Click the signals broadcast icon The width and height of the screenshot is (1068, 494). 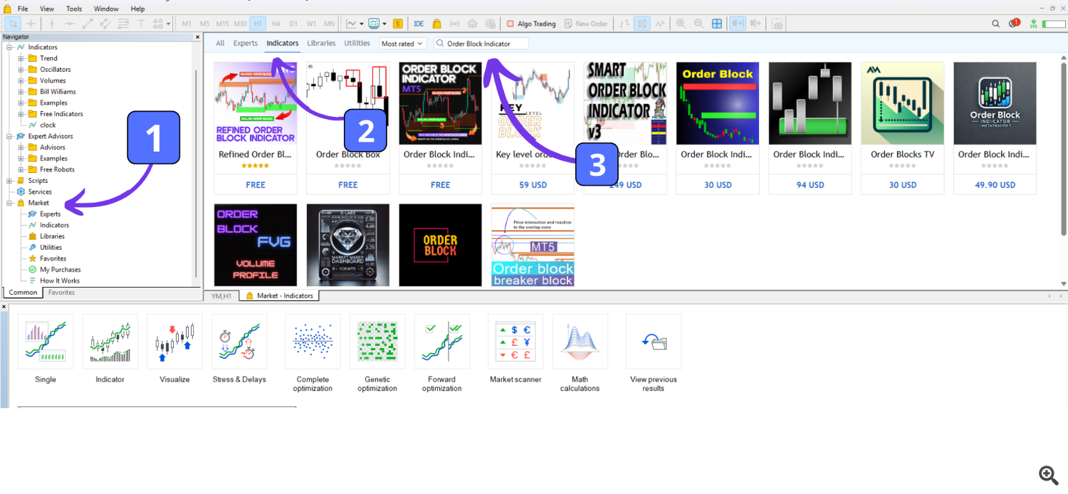[x=454, y=23]
